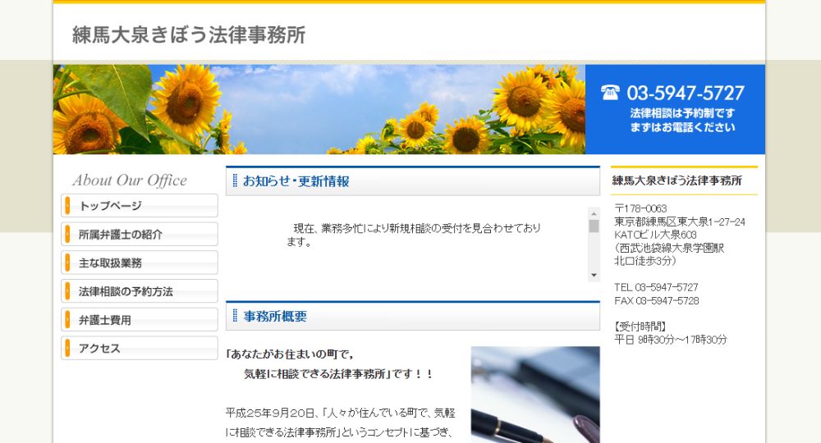Screen dimensions: 821x443
Task: Click the 法律相談は予約制です text in banner
Action: [x=682, y=113]
